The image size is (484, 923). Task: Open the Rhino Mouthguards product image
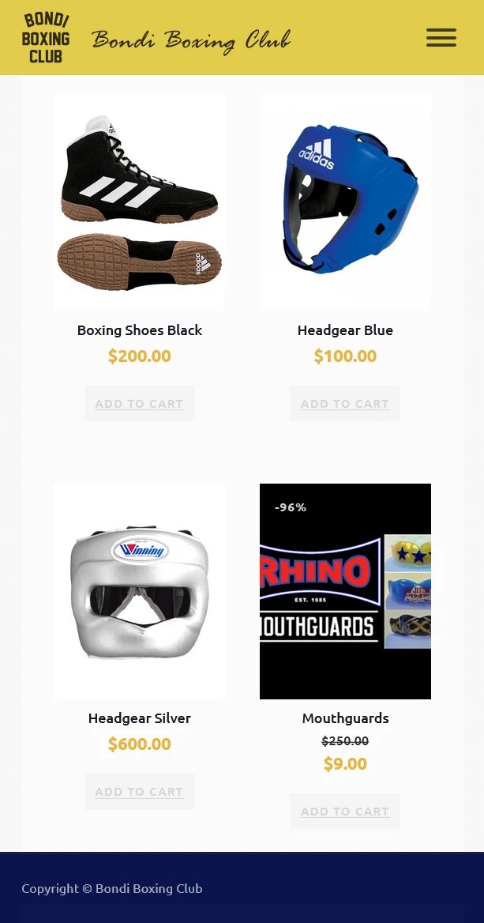345,591
